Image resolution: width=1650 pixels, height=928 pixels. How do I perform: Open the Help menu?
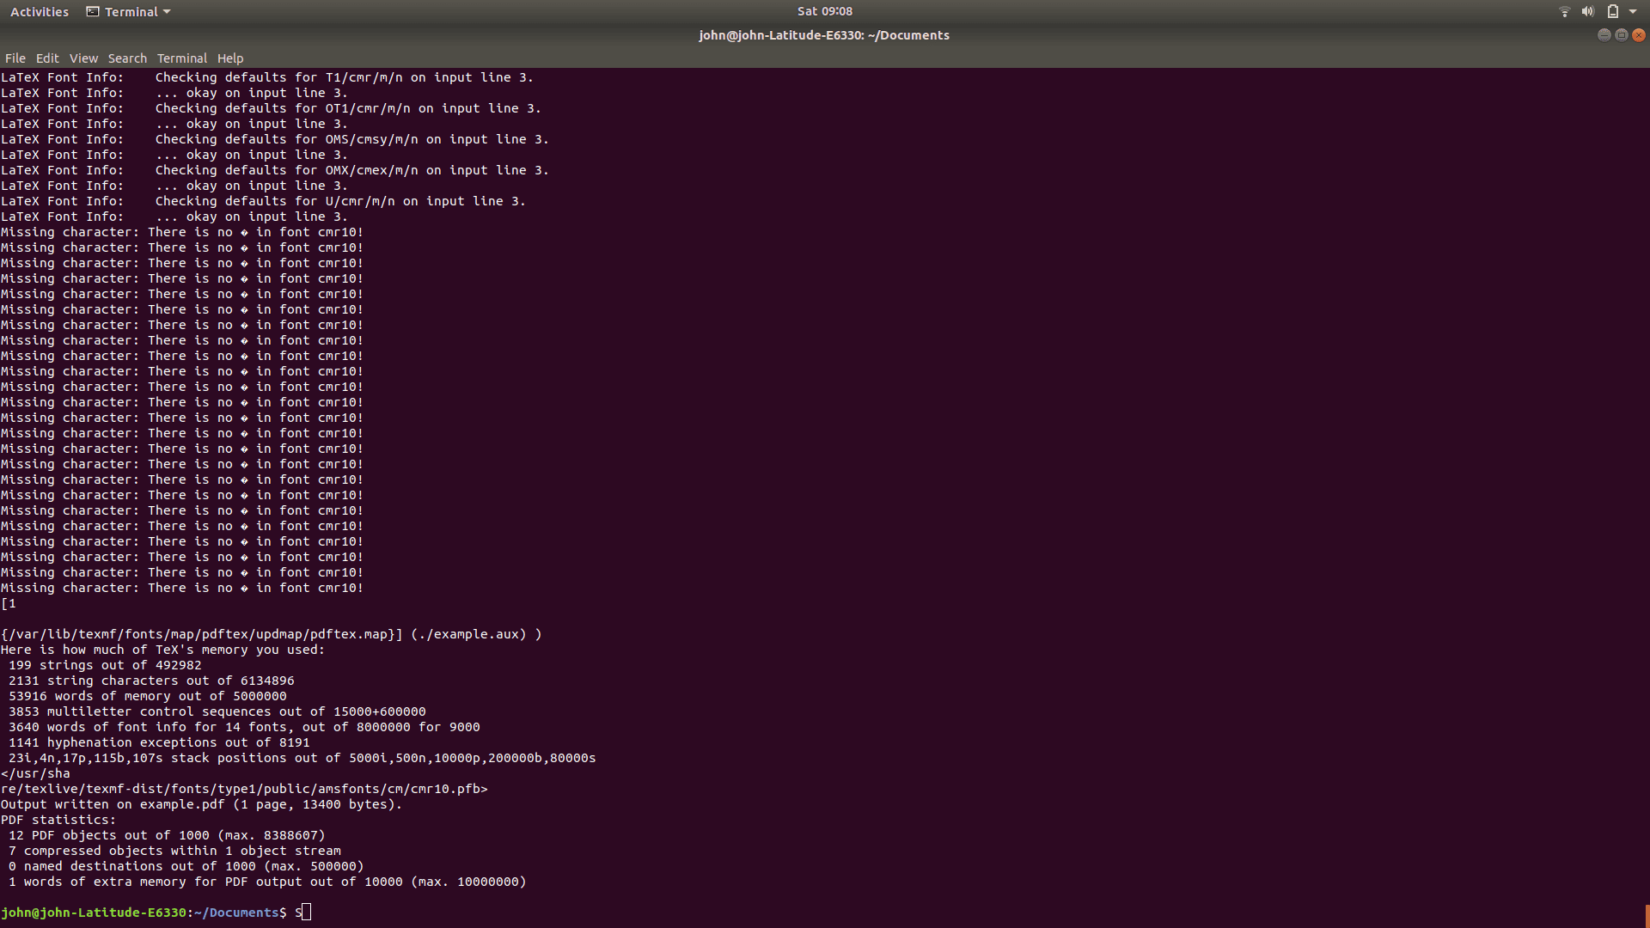click(229, 58)
